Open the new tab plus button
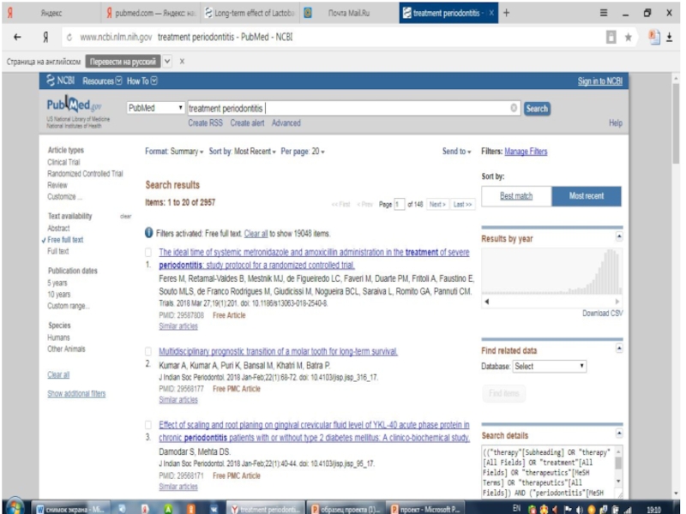This screenshot has height=514, width=686. 506,13
